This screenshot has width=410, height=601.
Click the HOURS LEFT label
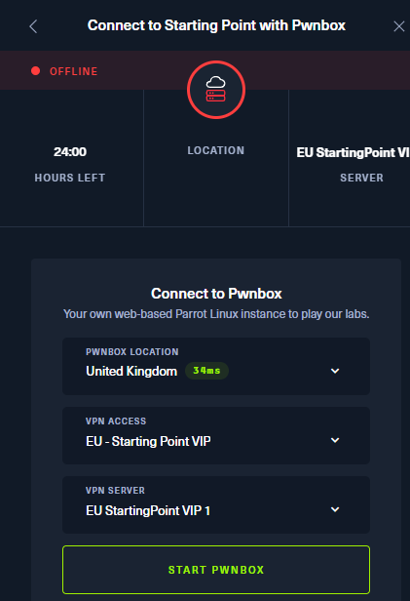tap(70, 178)
